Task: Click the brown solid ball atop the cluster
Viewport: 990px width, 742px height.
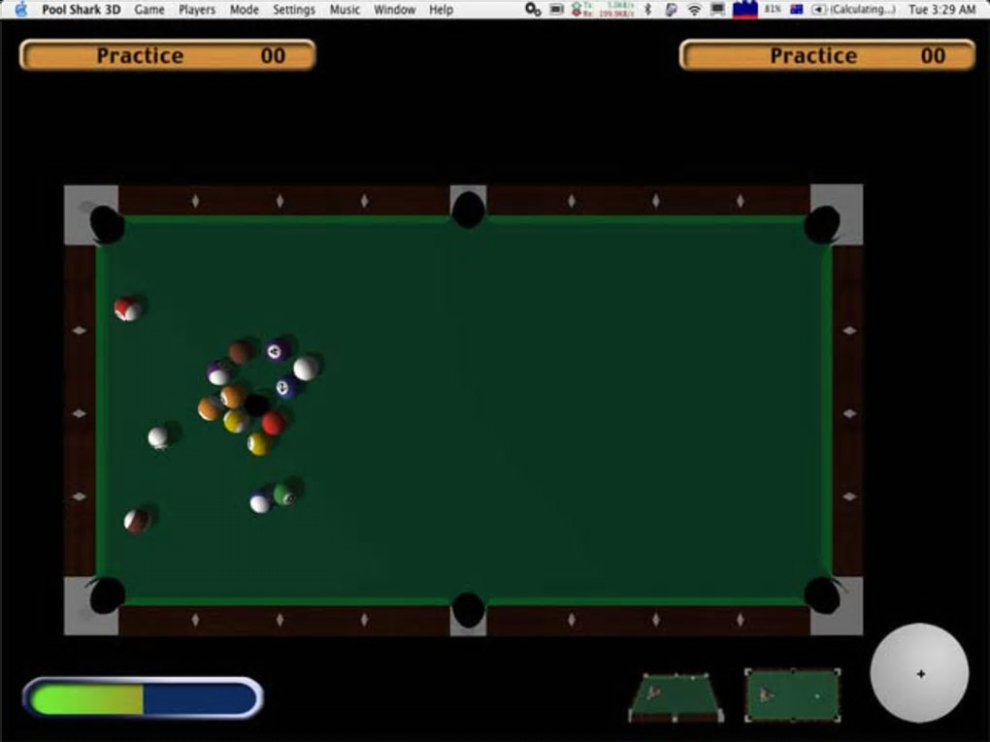Action: [240, 351]
